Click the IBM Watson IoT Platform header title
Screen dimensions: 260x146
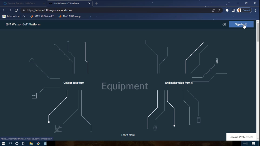(23, 24)
